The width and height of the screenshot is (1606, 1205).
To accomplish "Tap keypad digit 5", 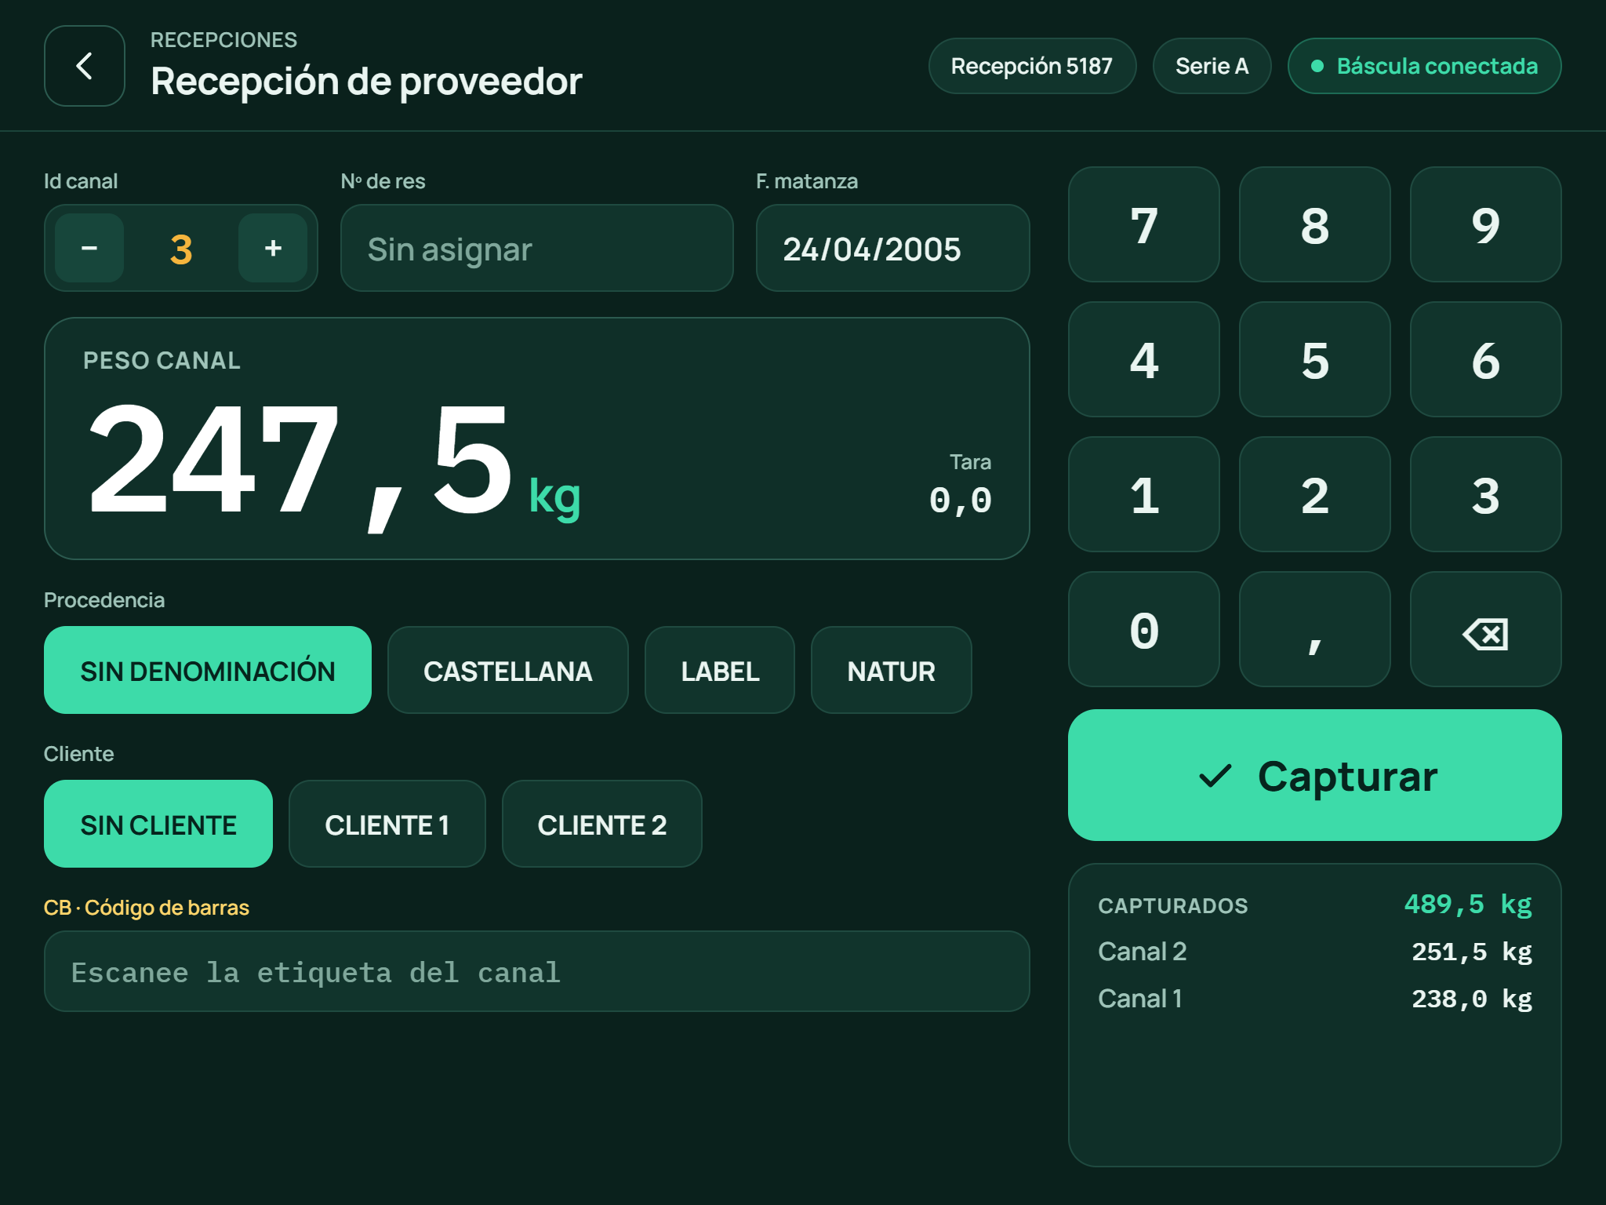I will (1315, 359).
